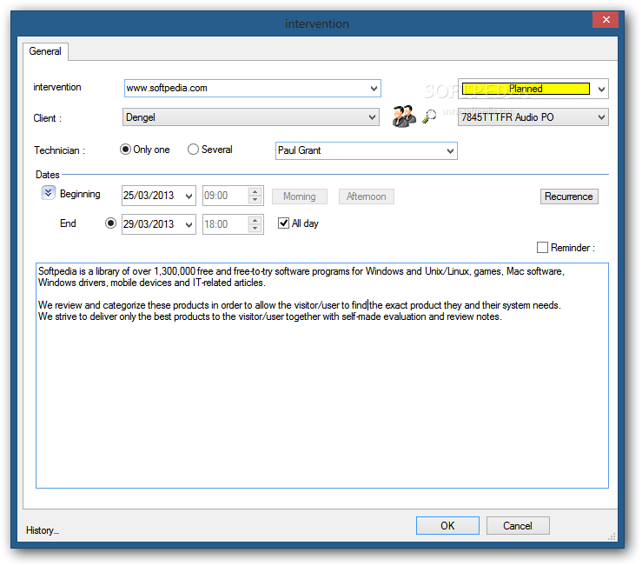Close the intervention dialog with the red X

pyautogui.click(x=606, y=19)
